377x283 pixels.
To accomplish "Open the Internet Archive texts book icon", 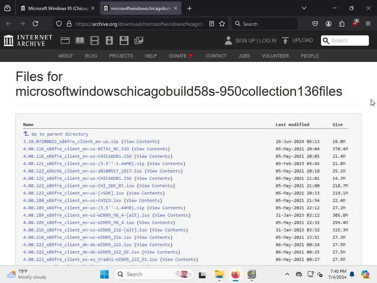I will point(80,41).
